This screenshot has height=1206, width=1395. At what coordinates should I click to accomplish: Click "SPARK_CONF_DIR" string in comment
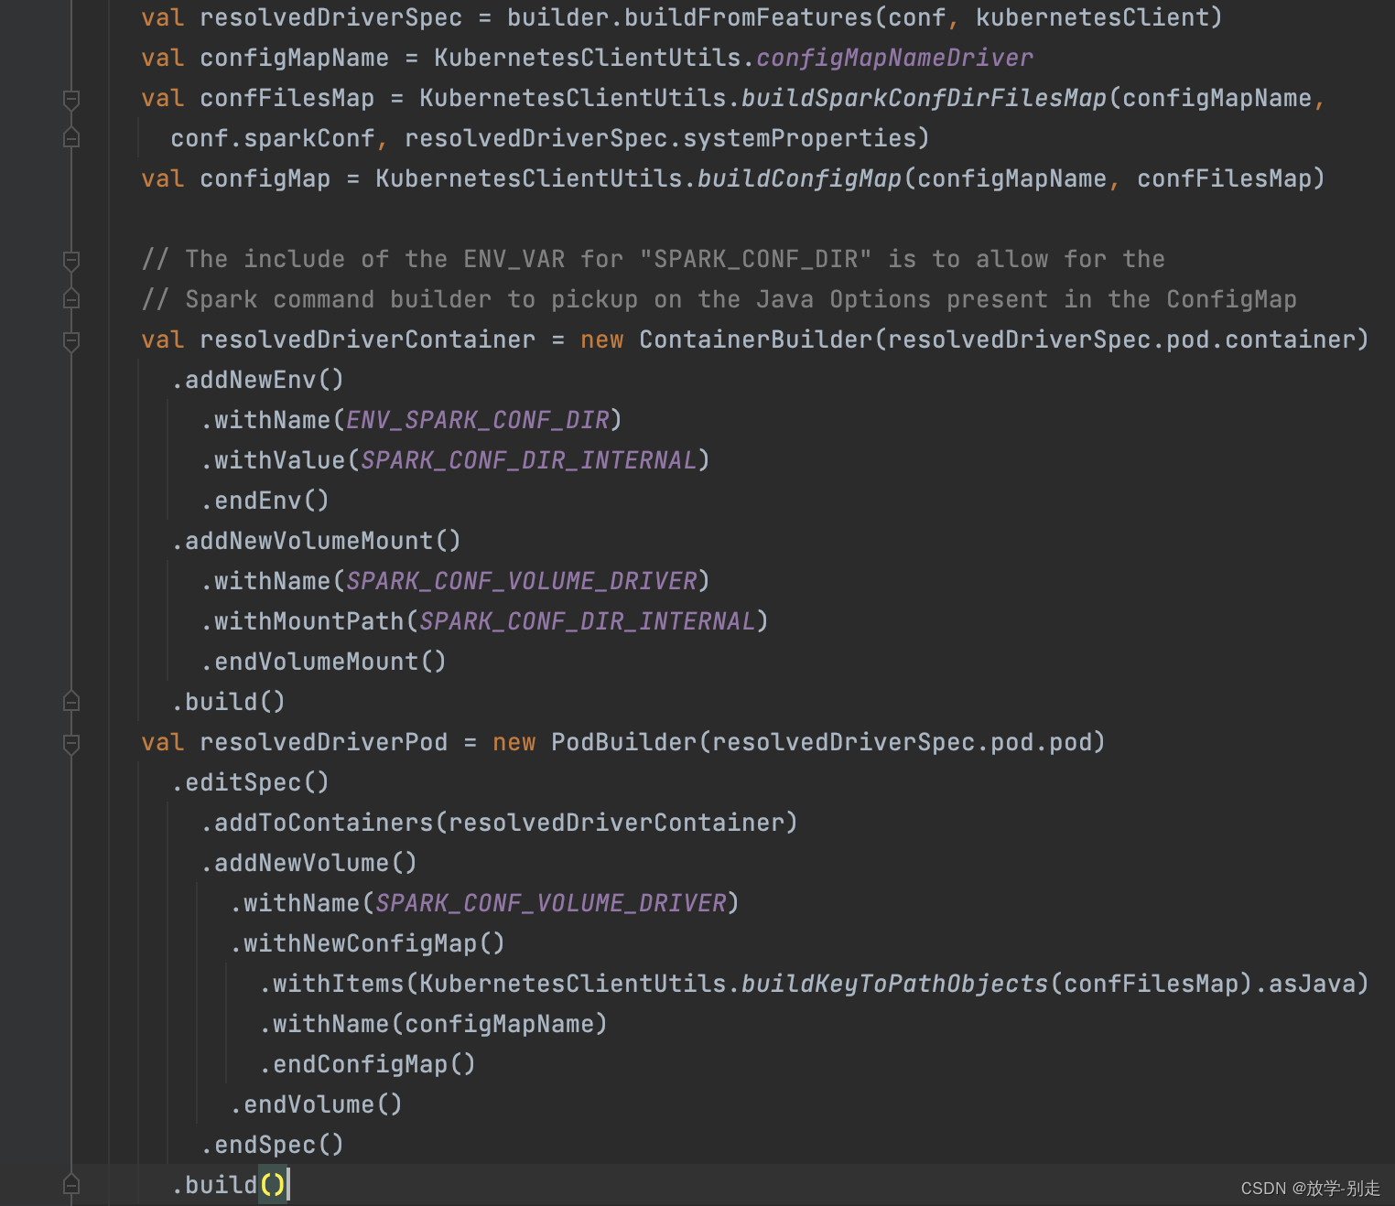pos(755,259)
